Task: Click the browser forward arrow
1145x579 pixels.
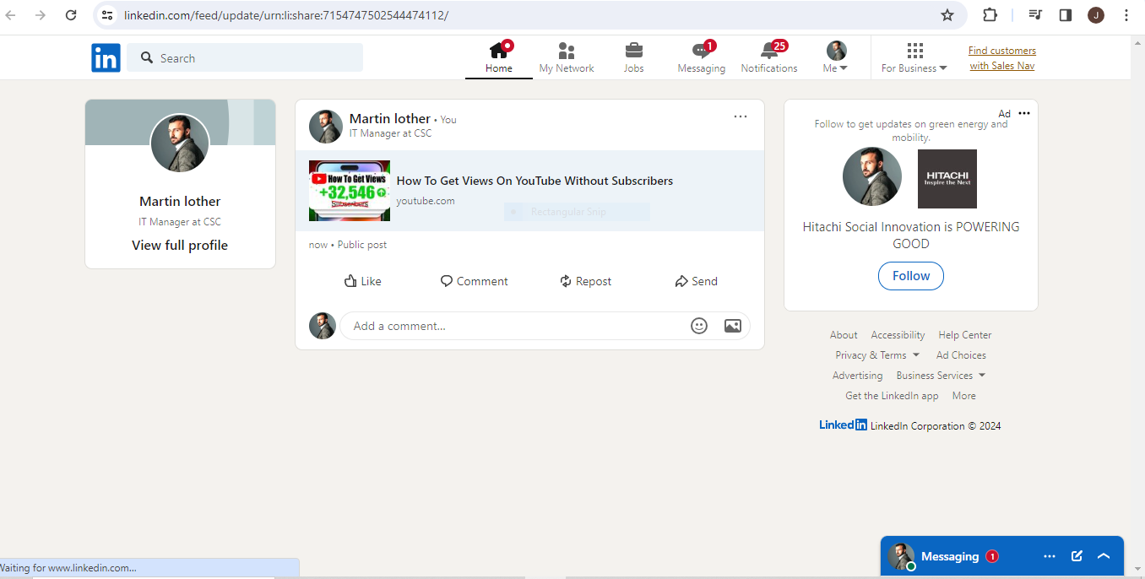Action: point(41,15)
